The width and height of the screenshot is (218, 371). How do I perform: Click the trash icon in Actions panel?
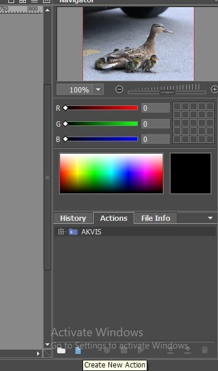point(205,350)
